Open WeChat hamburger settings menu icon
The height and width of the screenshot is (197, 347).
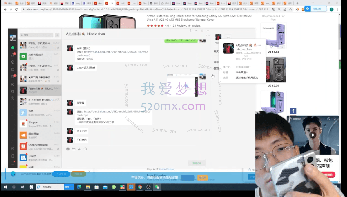point(13,163)
